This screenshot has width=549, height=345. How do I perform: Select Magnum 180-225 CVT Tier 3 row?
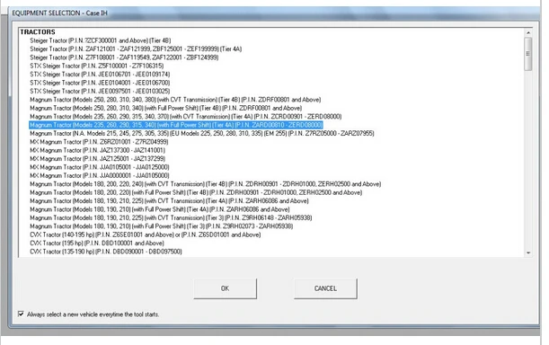[171, 217]
